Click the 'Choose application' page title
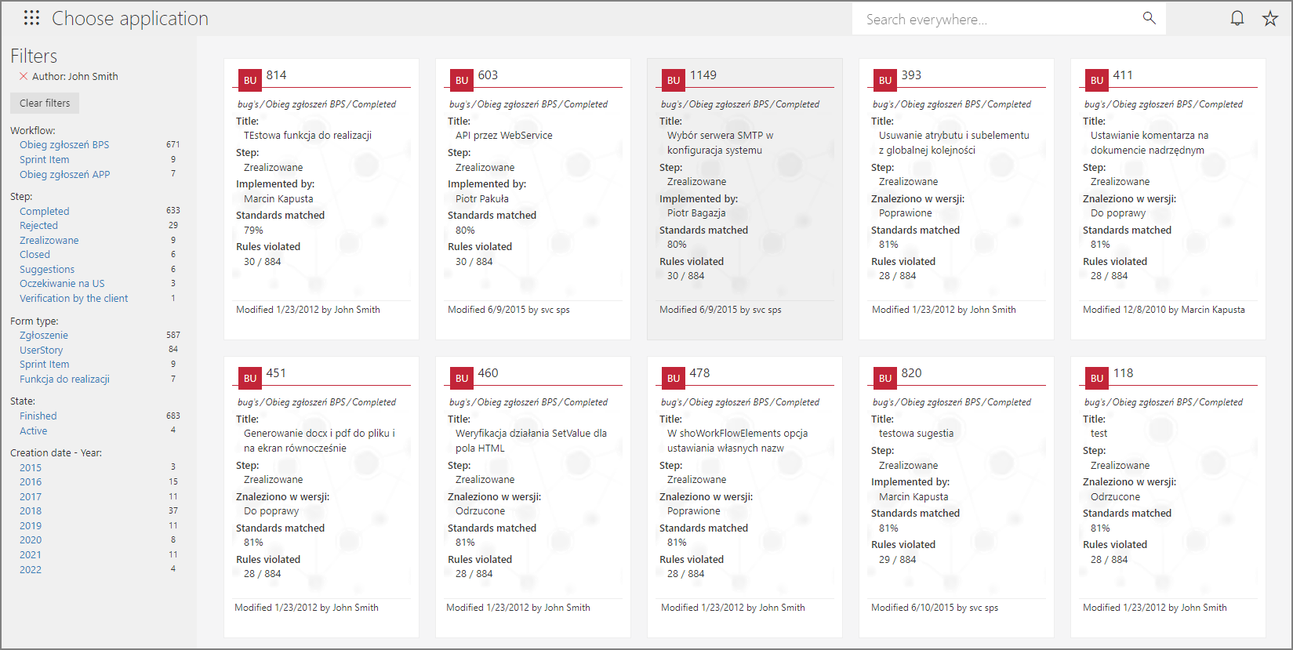 click(130, 18)
